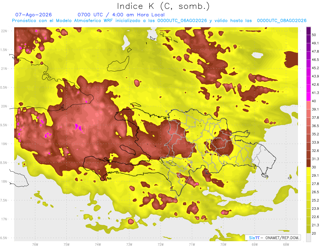Pick the bright yellow swatch between 29.1 and 30

[x=308, y=171]
